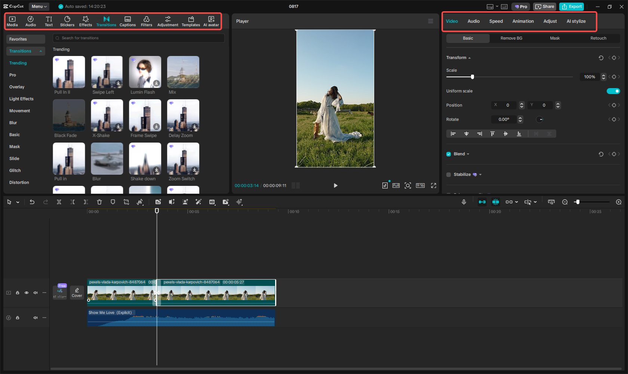
Task: Open the Filters panel
Action: click(147, 21)
